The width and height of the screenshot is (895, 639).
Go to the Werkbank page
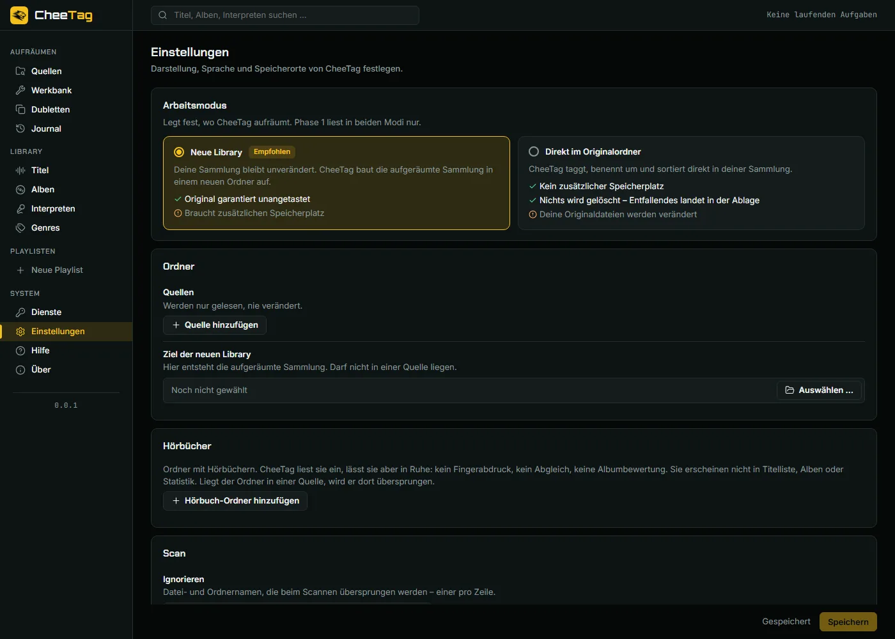pyautogui.click(x=66, y=90)
